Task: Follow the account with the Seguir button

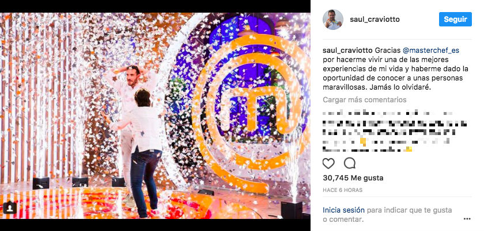Action: [x=455, y=19]
